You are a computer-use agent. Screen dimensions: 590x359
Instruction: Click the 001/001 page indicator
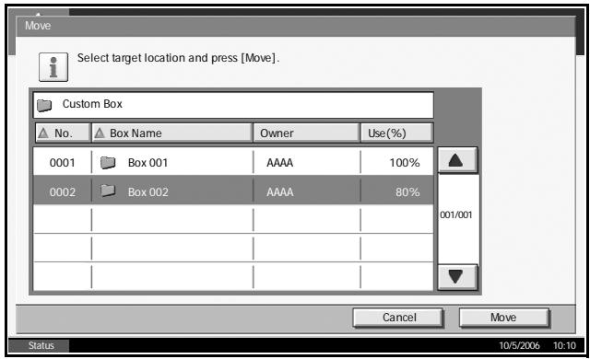pos(456,214)
